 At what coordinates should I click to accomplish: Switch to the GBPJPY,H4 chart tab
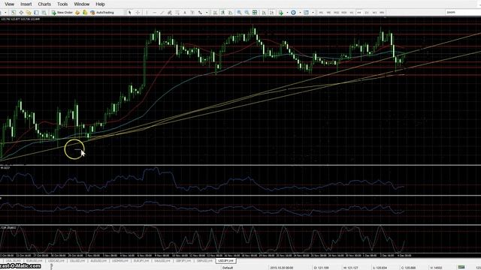183,261
